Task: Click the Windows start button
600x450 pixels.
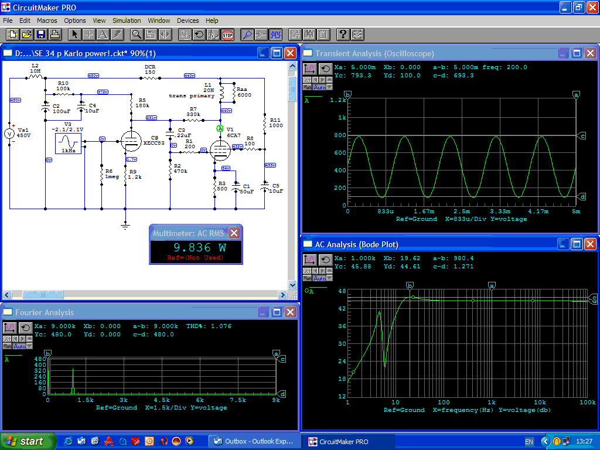Action: click(x=27, y=442)
